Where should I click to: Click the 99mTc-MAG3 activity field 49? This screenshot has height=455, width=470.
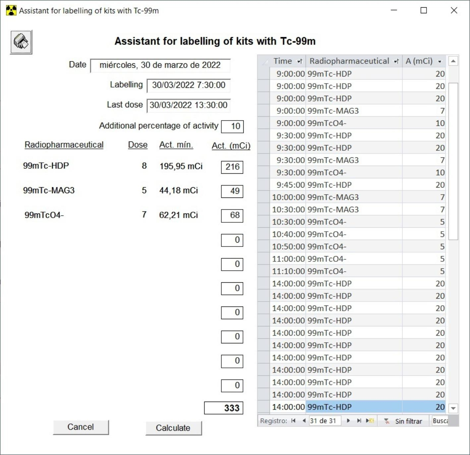click(232, 191)
